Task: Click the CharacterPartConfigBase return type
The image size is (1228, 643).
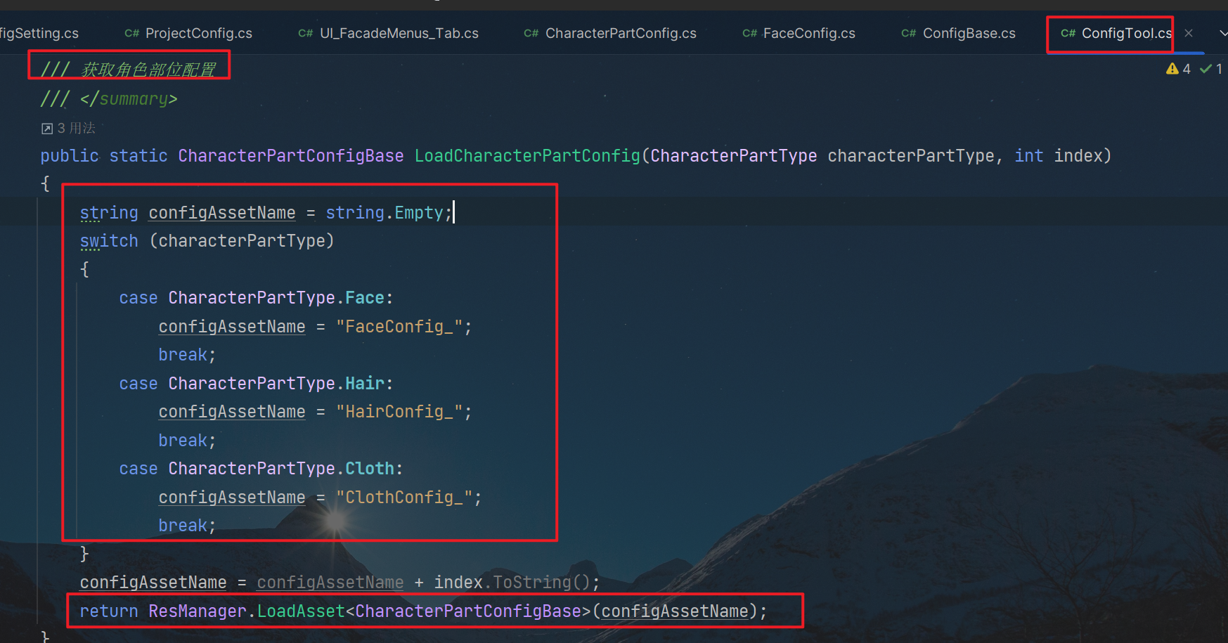Action: 290,156
